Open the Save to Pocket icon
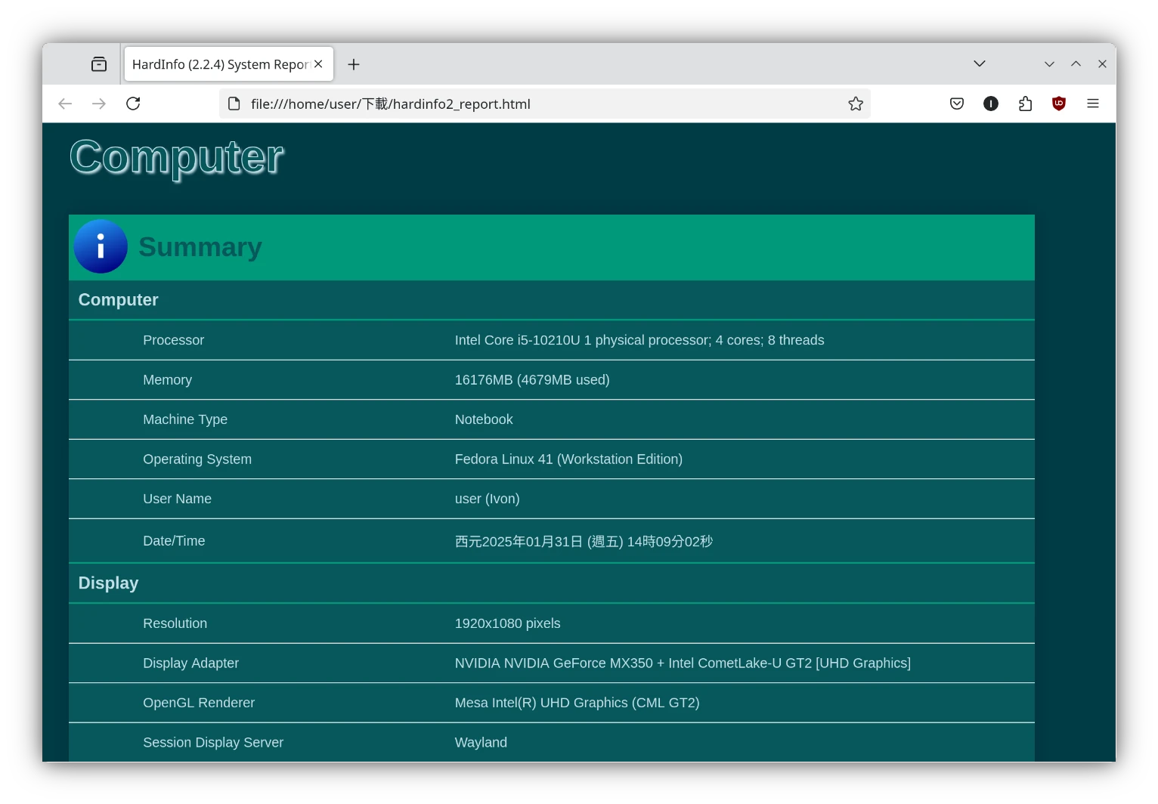This screenshot has height=804, width=1158. coord(957,104)
